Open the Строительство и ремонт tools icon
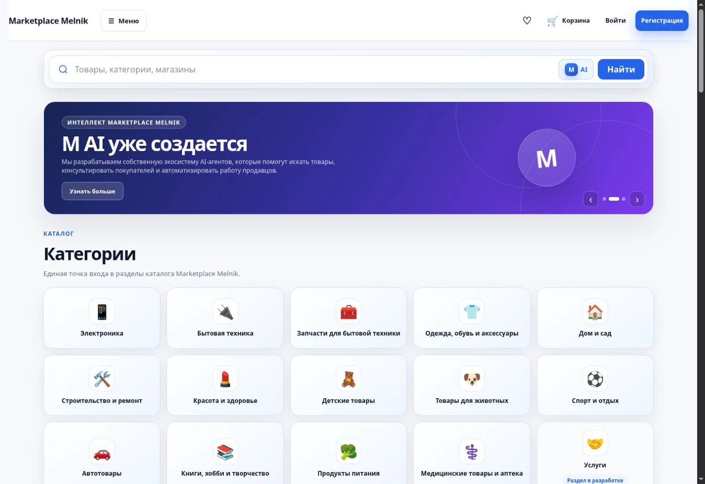 [102, 379]
